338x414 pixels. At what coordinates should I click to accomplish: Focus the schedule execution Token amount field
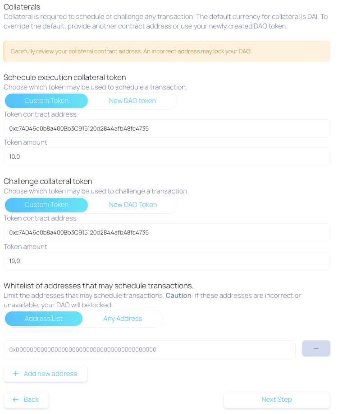pos(167,157)
